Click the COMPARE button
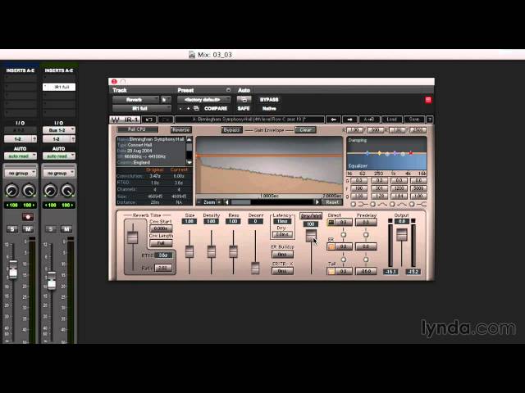This screenshot has width=525, height=393. (x=216, y=109)
